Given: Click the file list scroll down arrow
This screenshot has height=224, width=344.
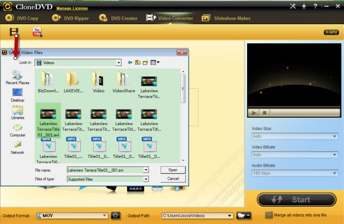Looking at the screenshot, I should point(183,161).
